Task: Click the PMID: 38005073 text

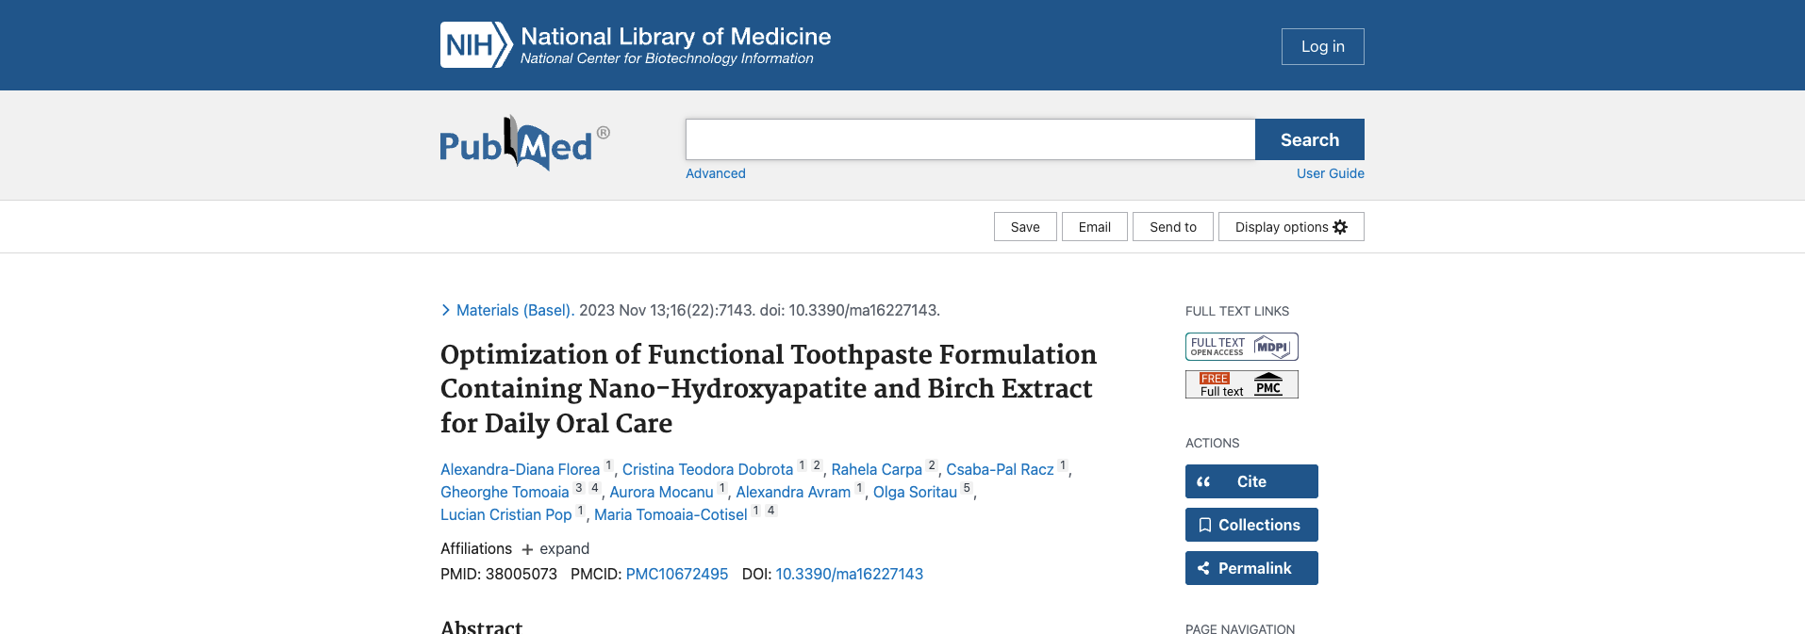Action: (499, 574)
